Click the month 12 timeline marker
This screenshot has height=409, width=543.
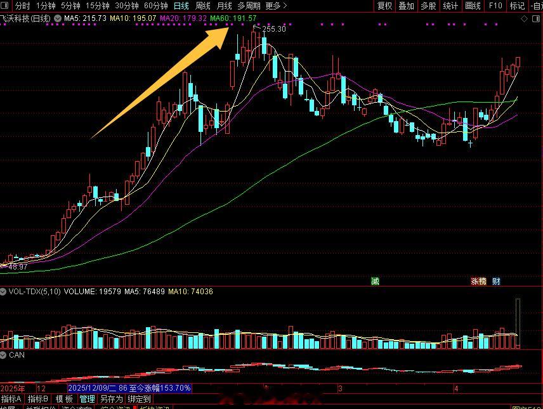coord(41,388)
